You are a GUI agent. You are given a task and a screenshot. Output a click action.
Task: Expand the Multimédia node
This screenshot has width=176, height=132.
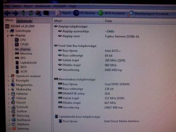point(9,90)
